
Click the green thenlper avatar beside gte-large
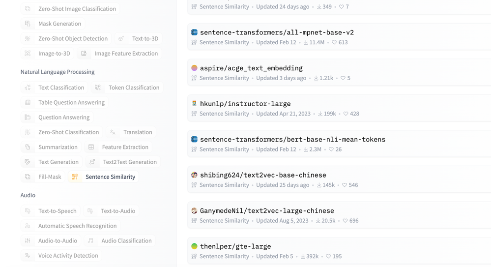[194, 246]
